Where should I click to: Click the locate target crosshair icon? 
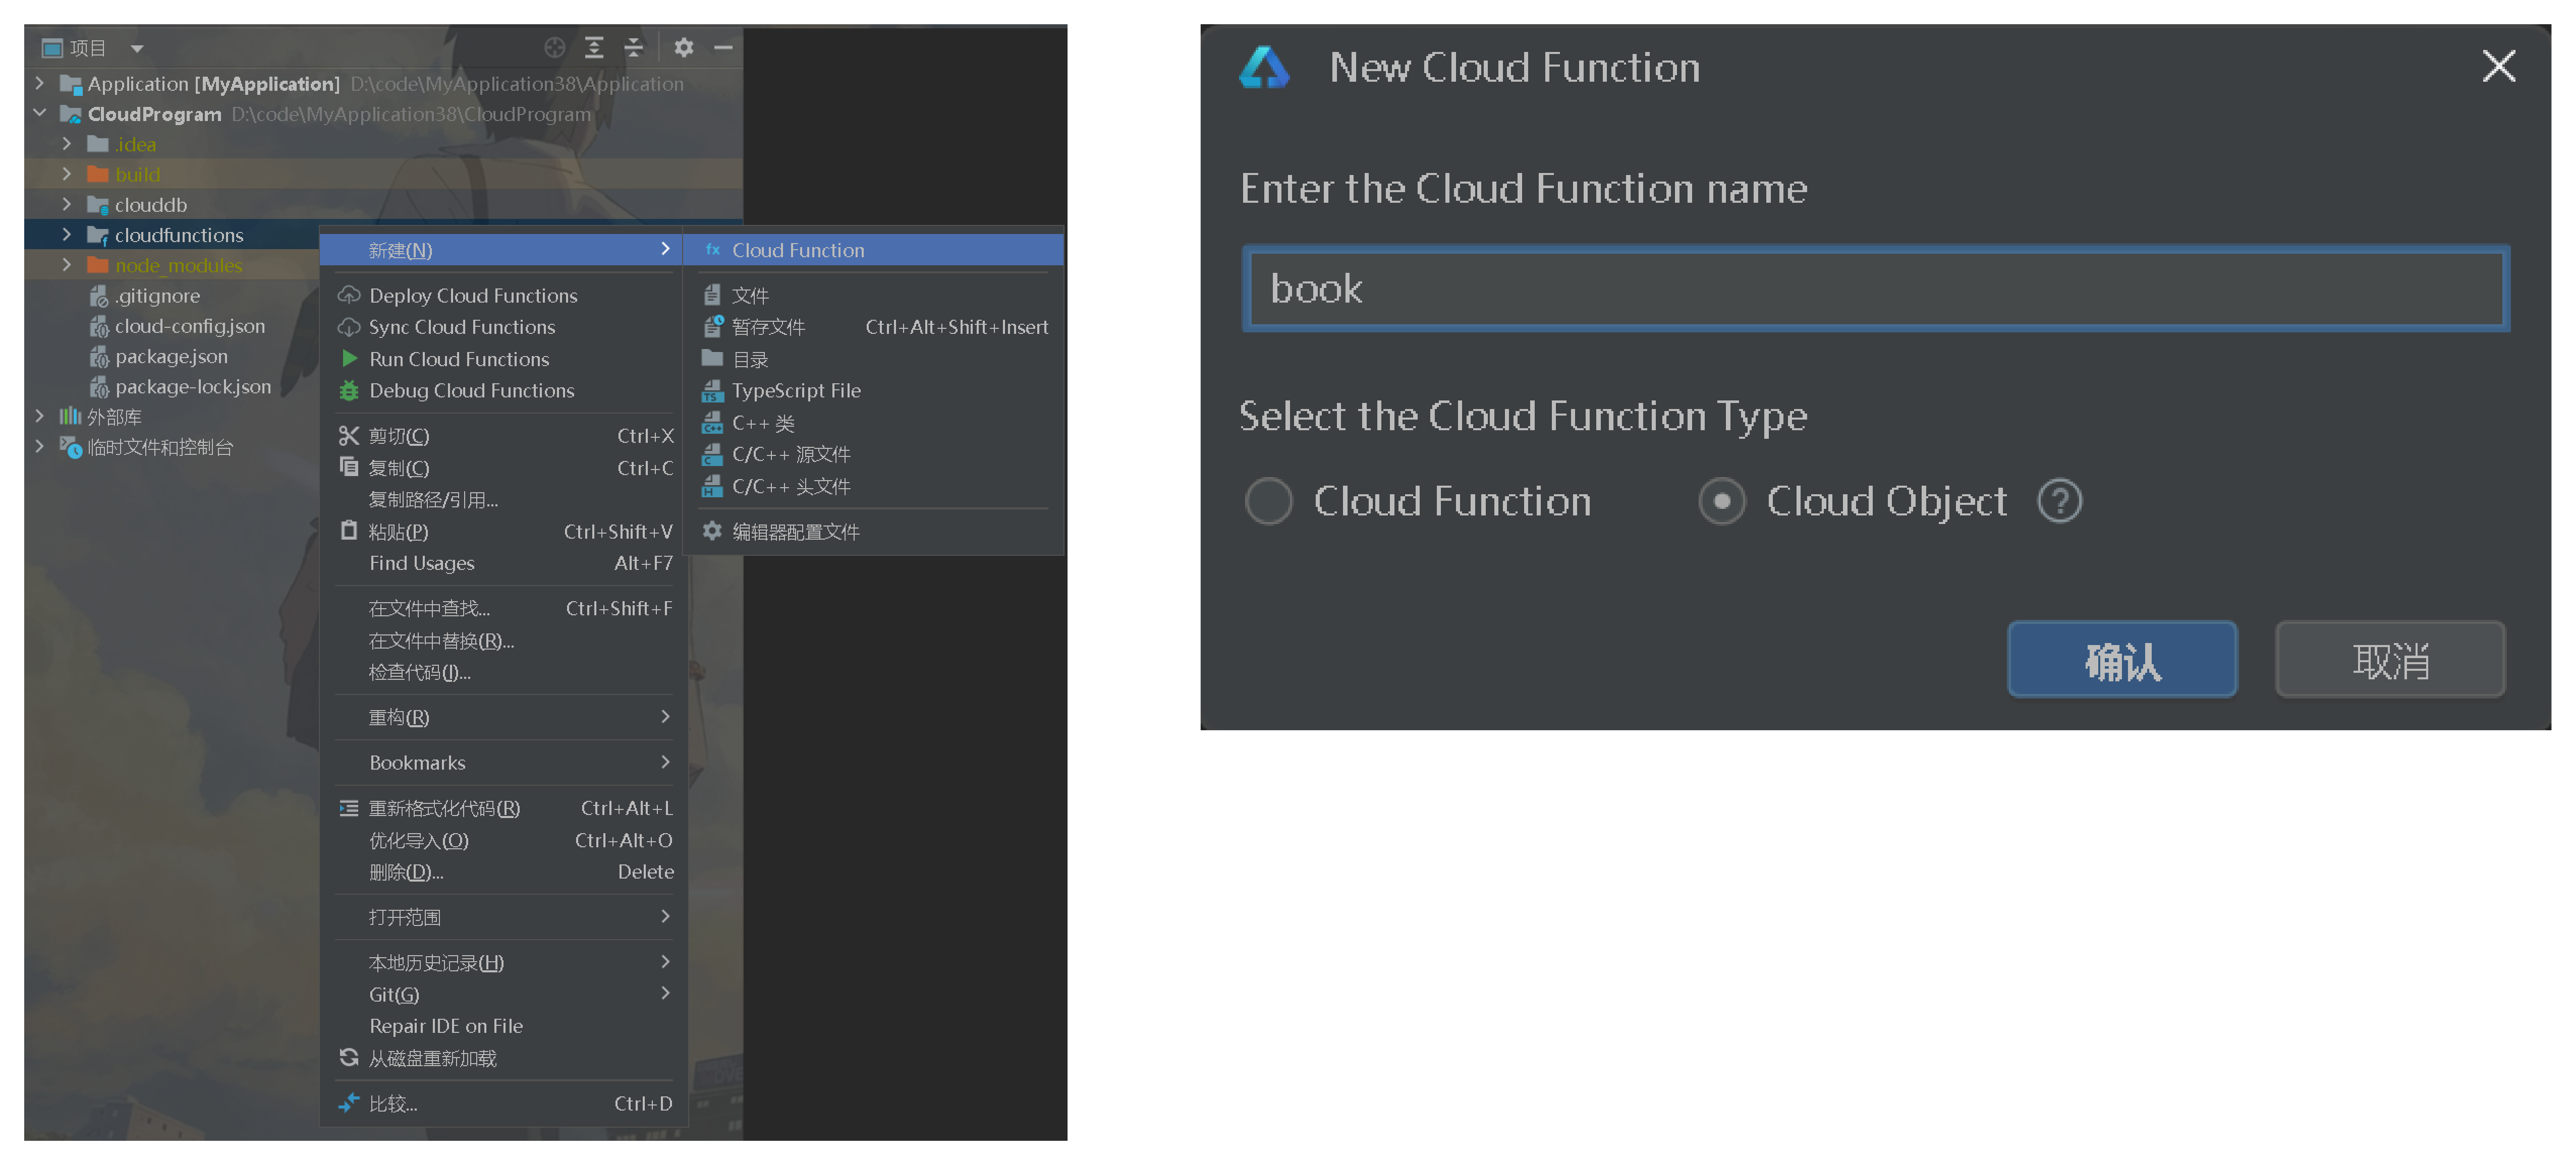coord(555,47)
